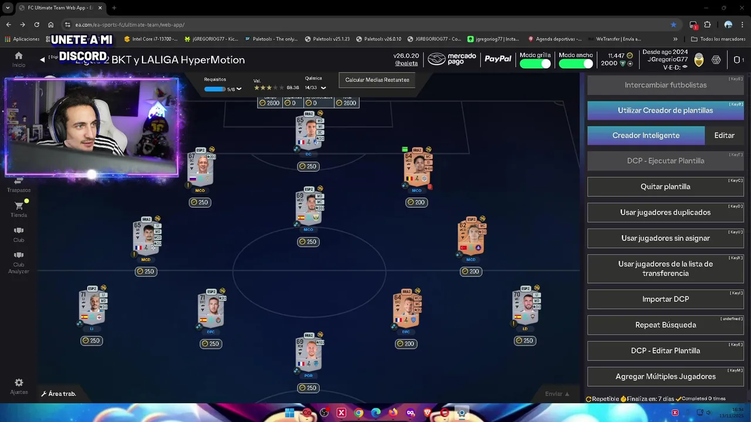Screen dimensions: 751x422
Task: Click Usar jugadores sin asignar
Action: [x=665, y=238]
